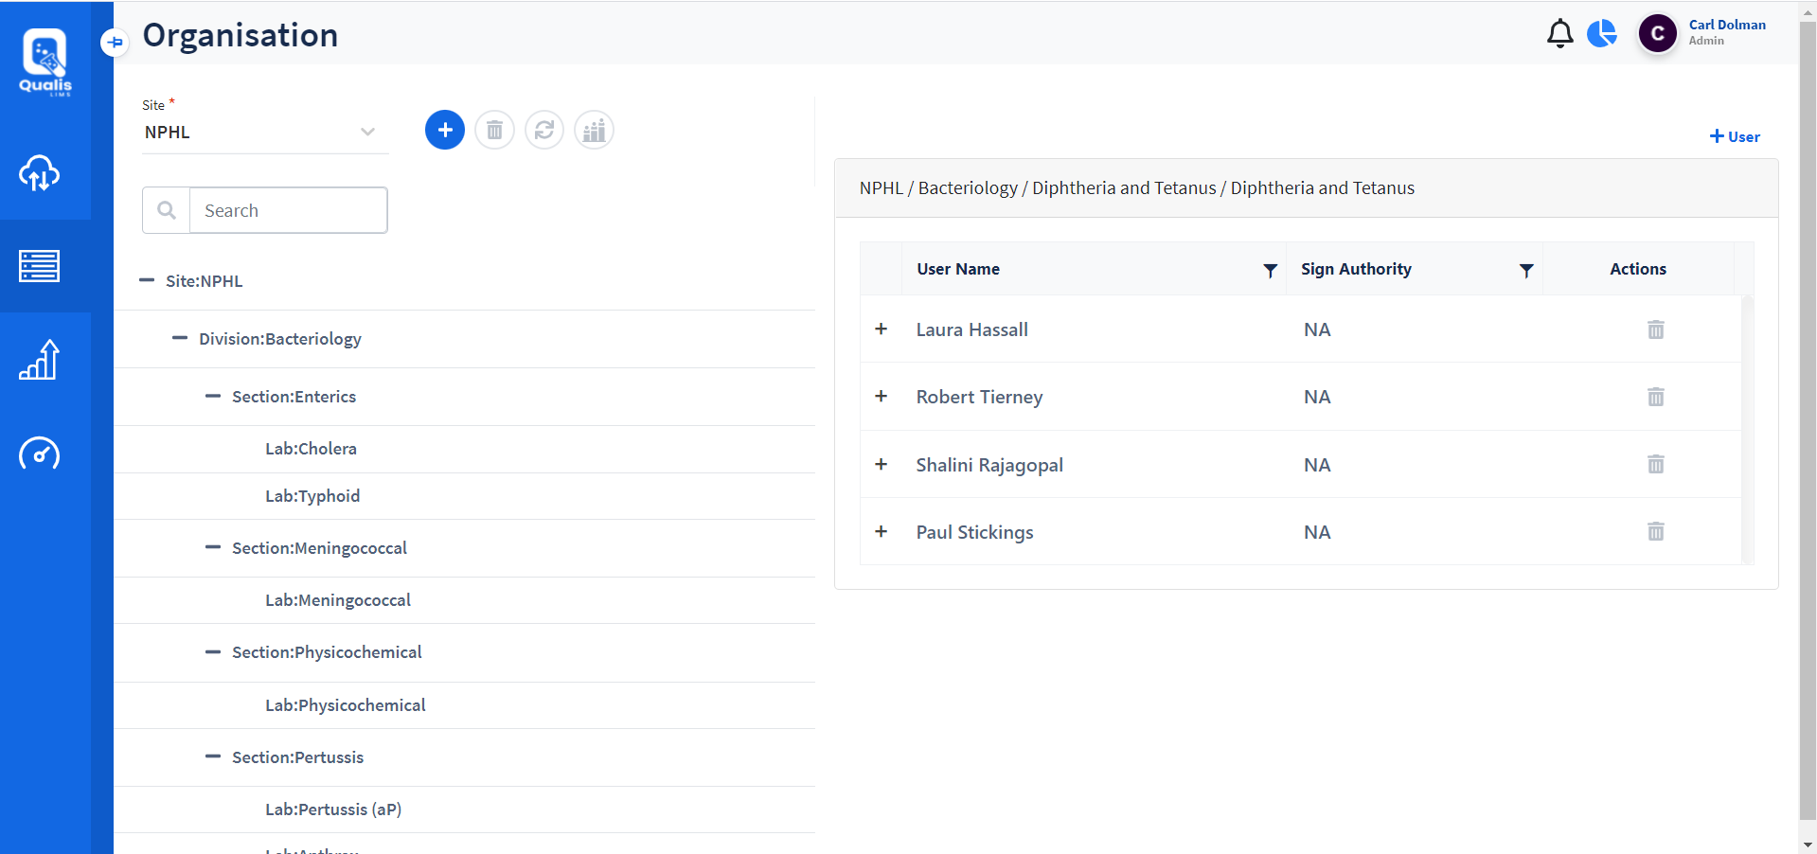Expand details for Laura Hassall's row

pyautogui.click(x=882, y=329)
